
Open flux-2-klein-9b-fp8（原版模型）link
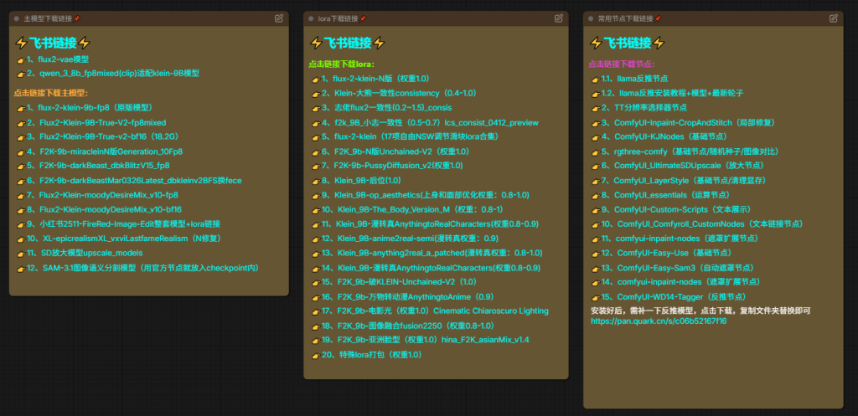coord(90,107)
